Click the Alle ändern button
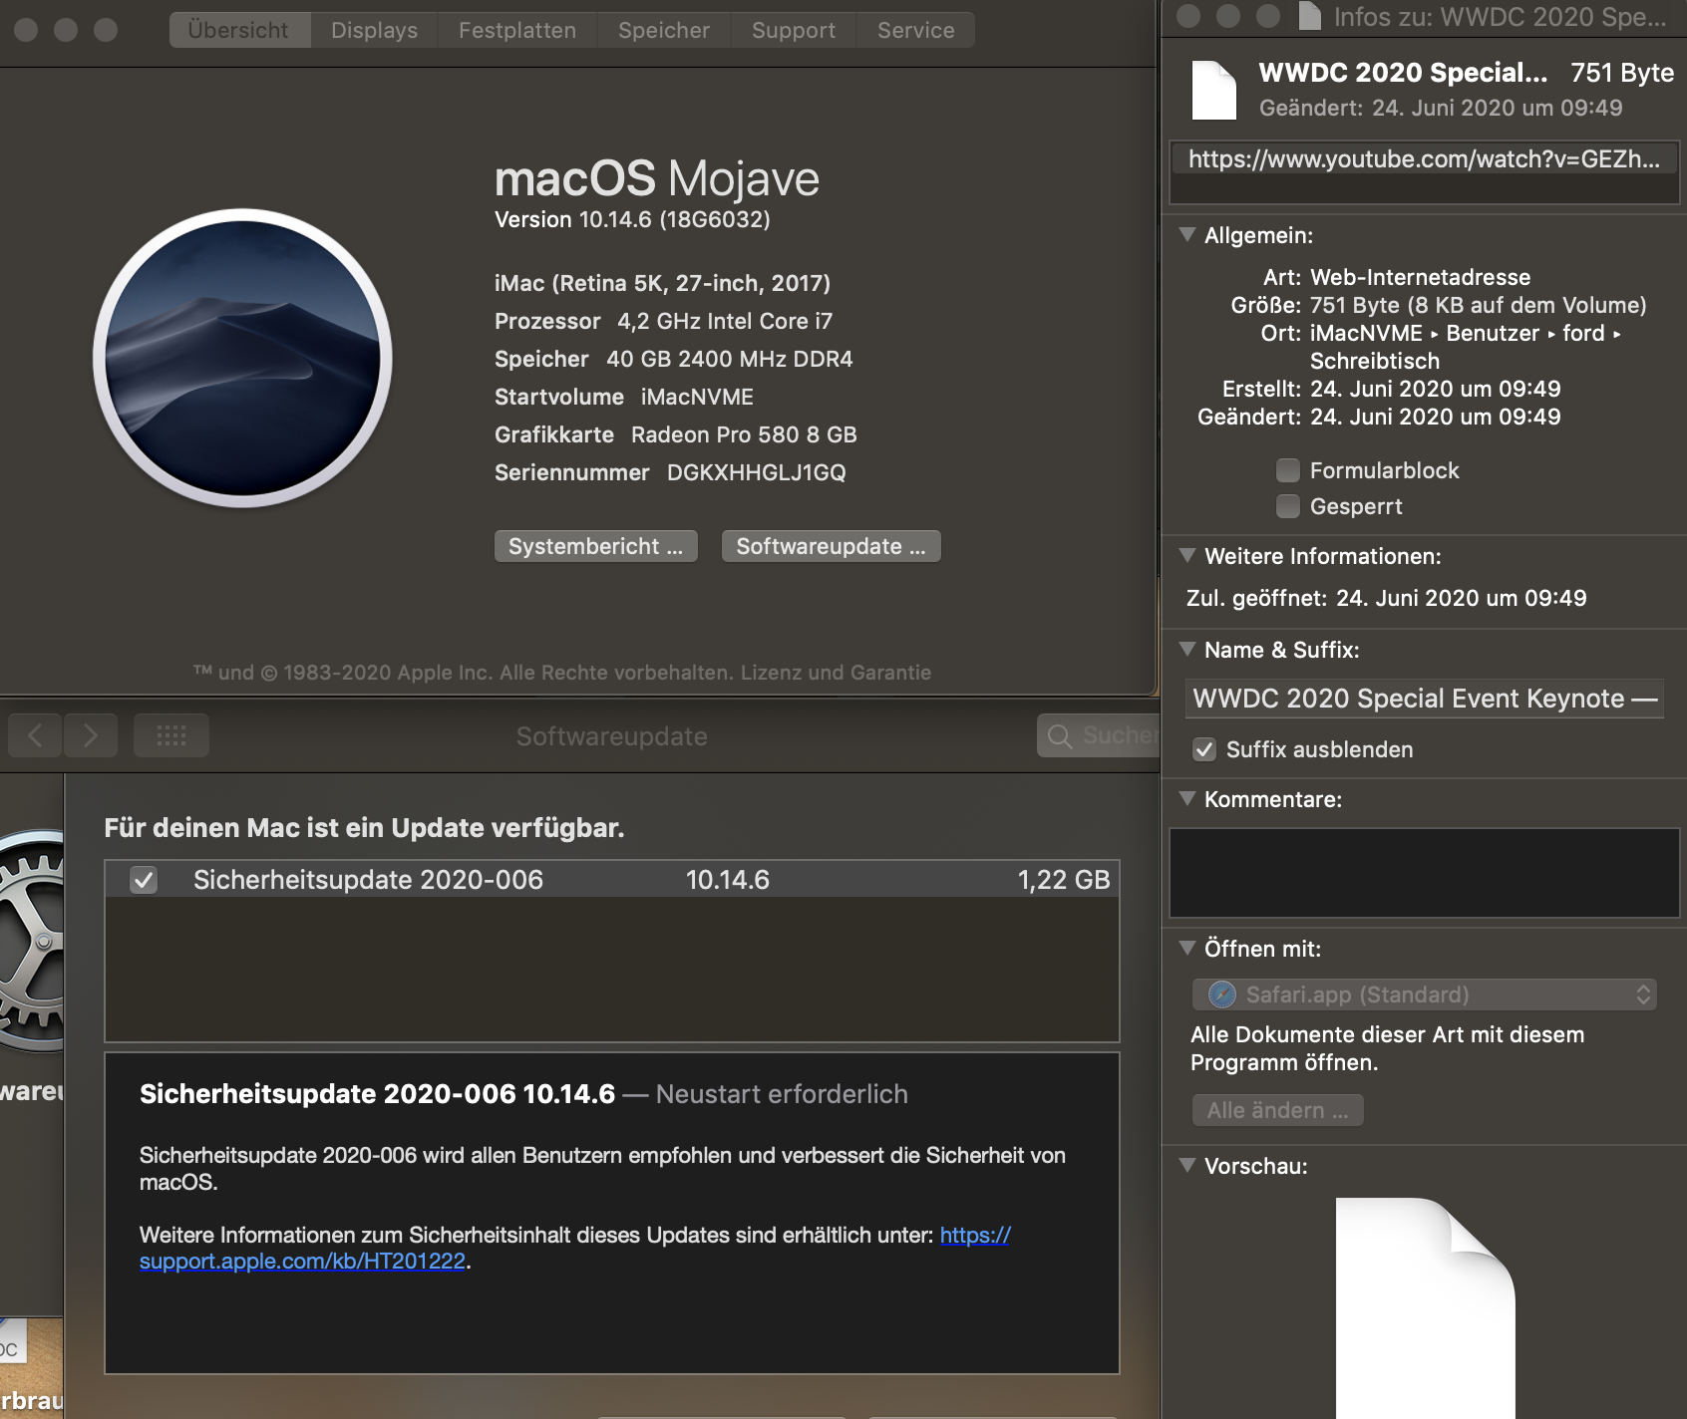This screenshot has height=1419, width=1687. (x=1278, y=1110)
